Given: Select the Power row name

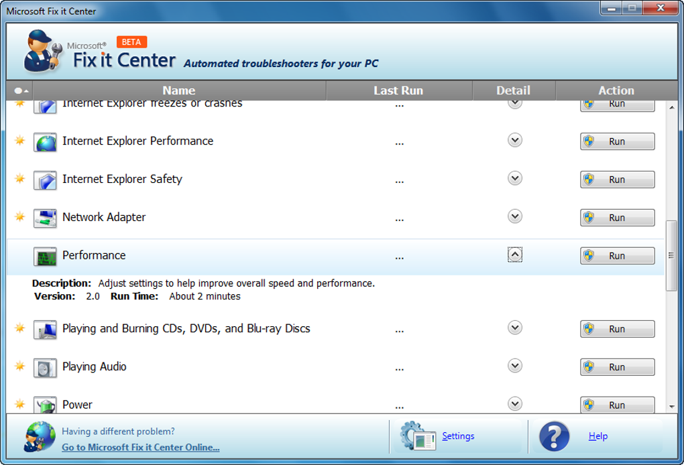Looking at the screenshot, I should tap(77, 405).
